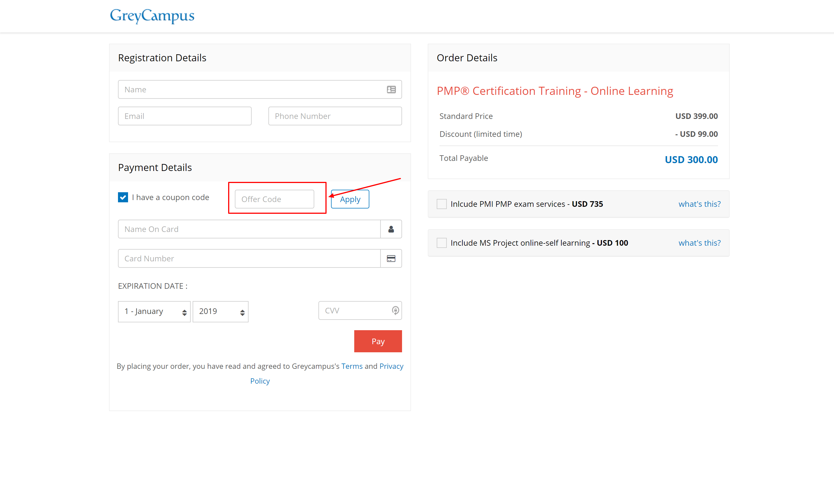
Task: Click the Order Details heading
Action: pos(467,58)
